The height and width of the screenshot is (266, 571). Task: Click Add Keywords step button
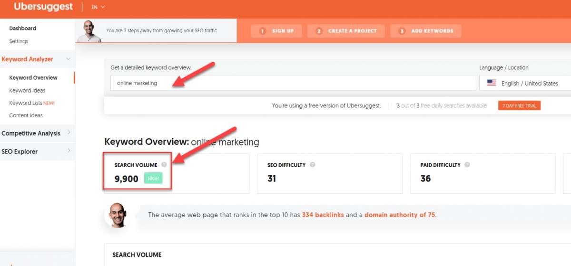[x=425, y=31]
